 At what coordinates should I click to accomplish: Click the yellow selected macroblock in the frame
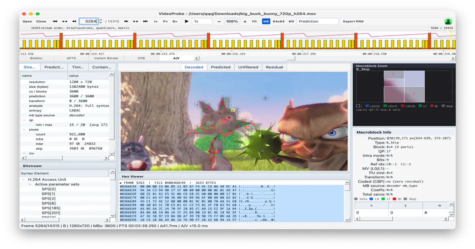click(233, 110)
